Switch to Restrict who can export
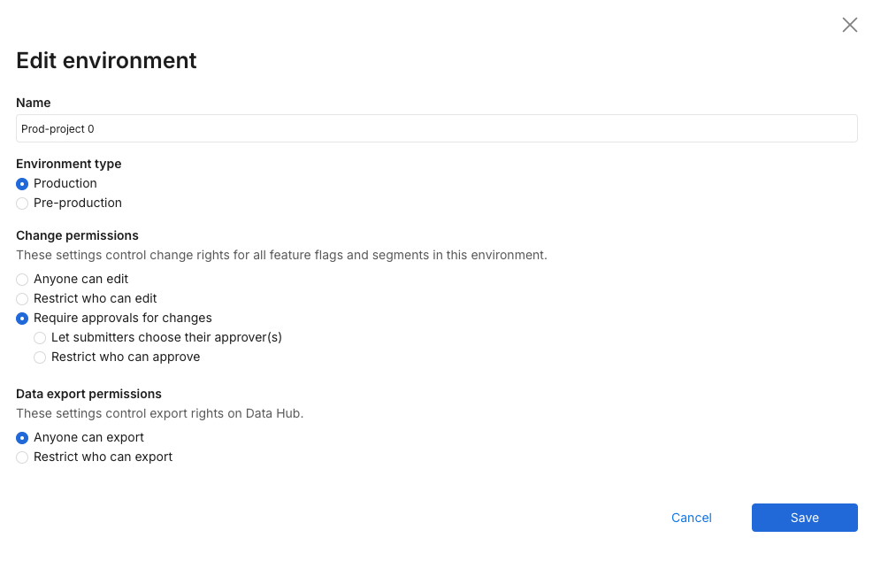The height and width of the screenshot is (561, 873). point(23,457)
